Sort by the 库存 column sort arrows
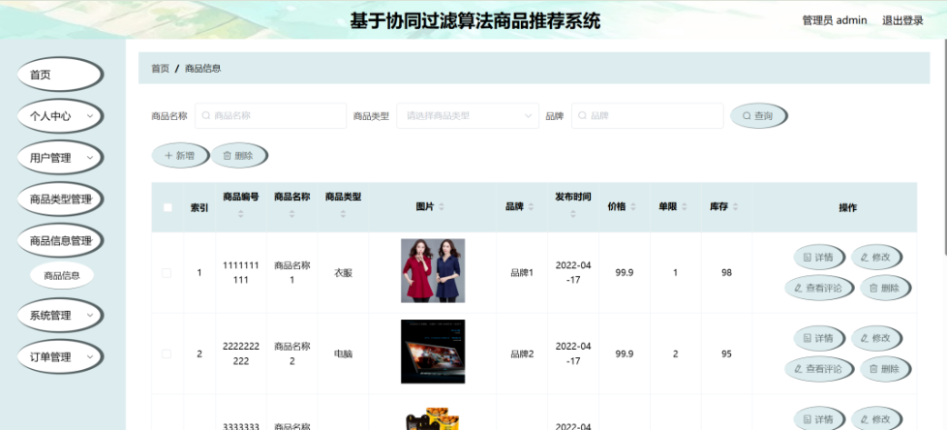 pos(736,207)
